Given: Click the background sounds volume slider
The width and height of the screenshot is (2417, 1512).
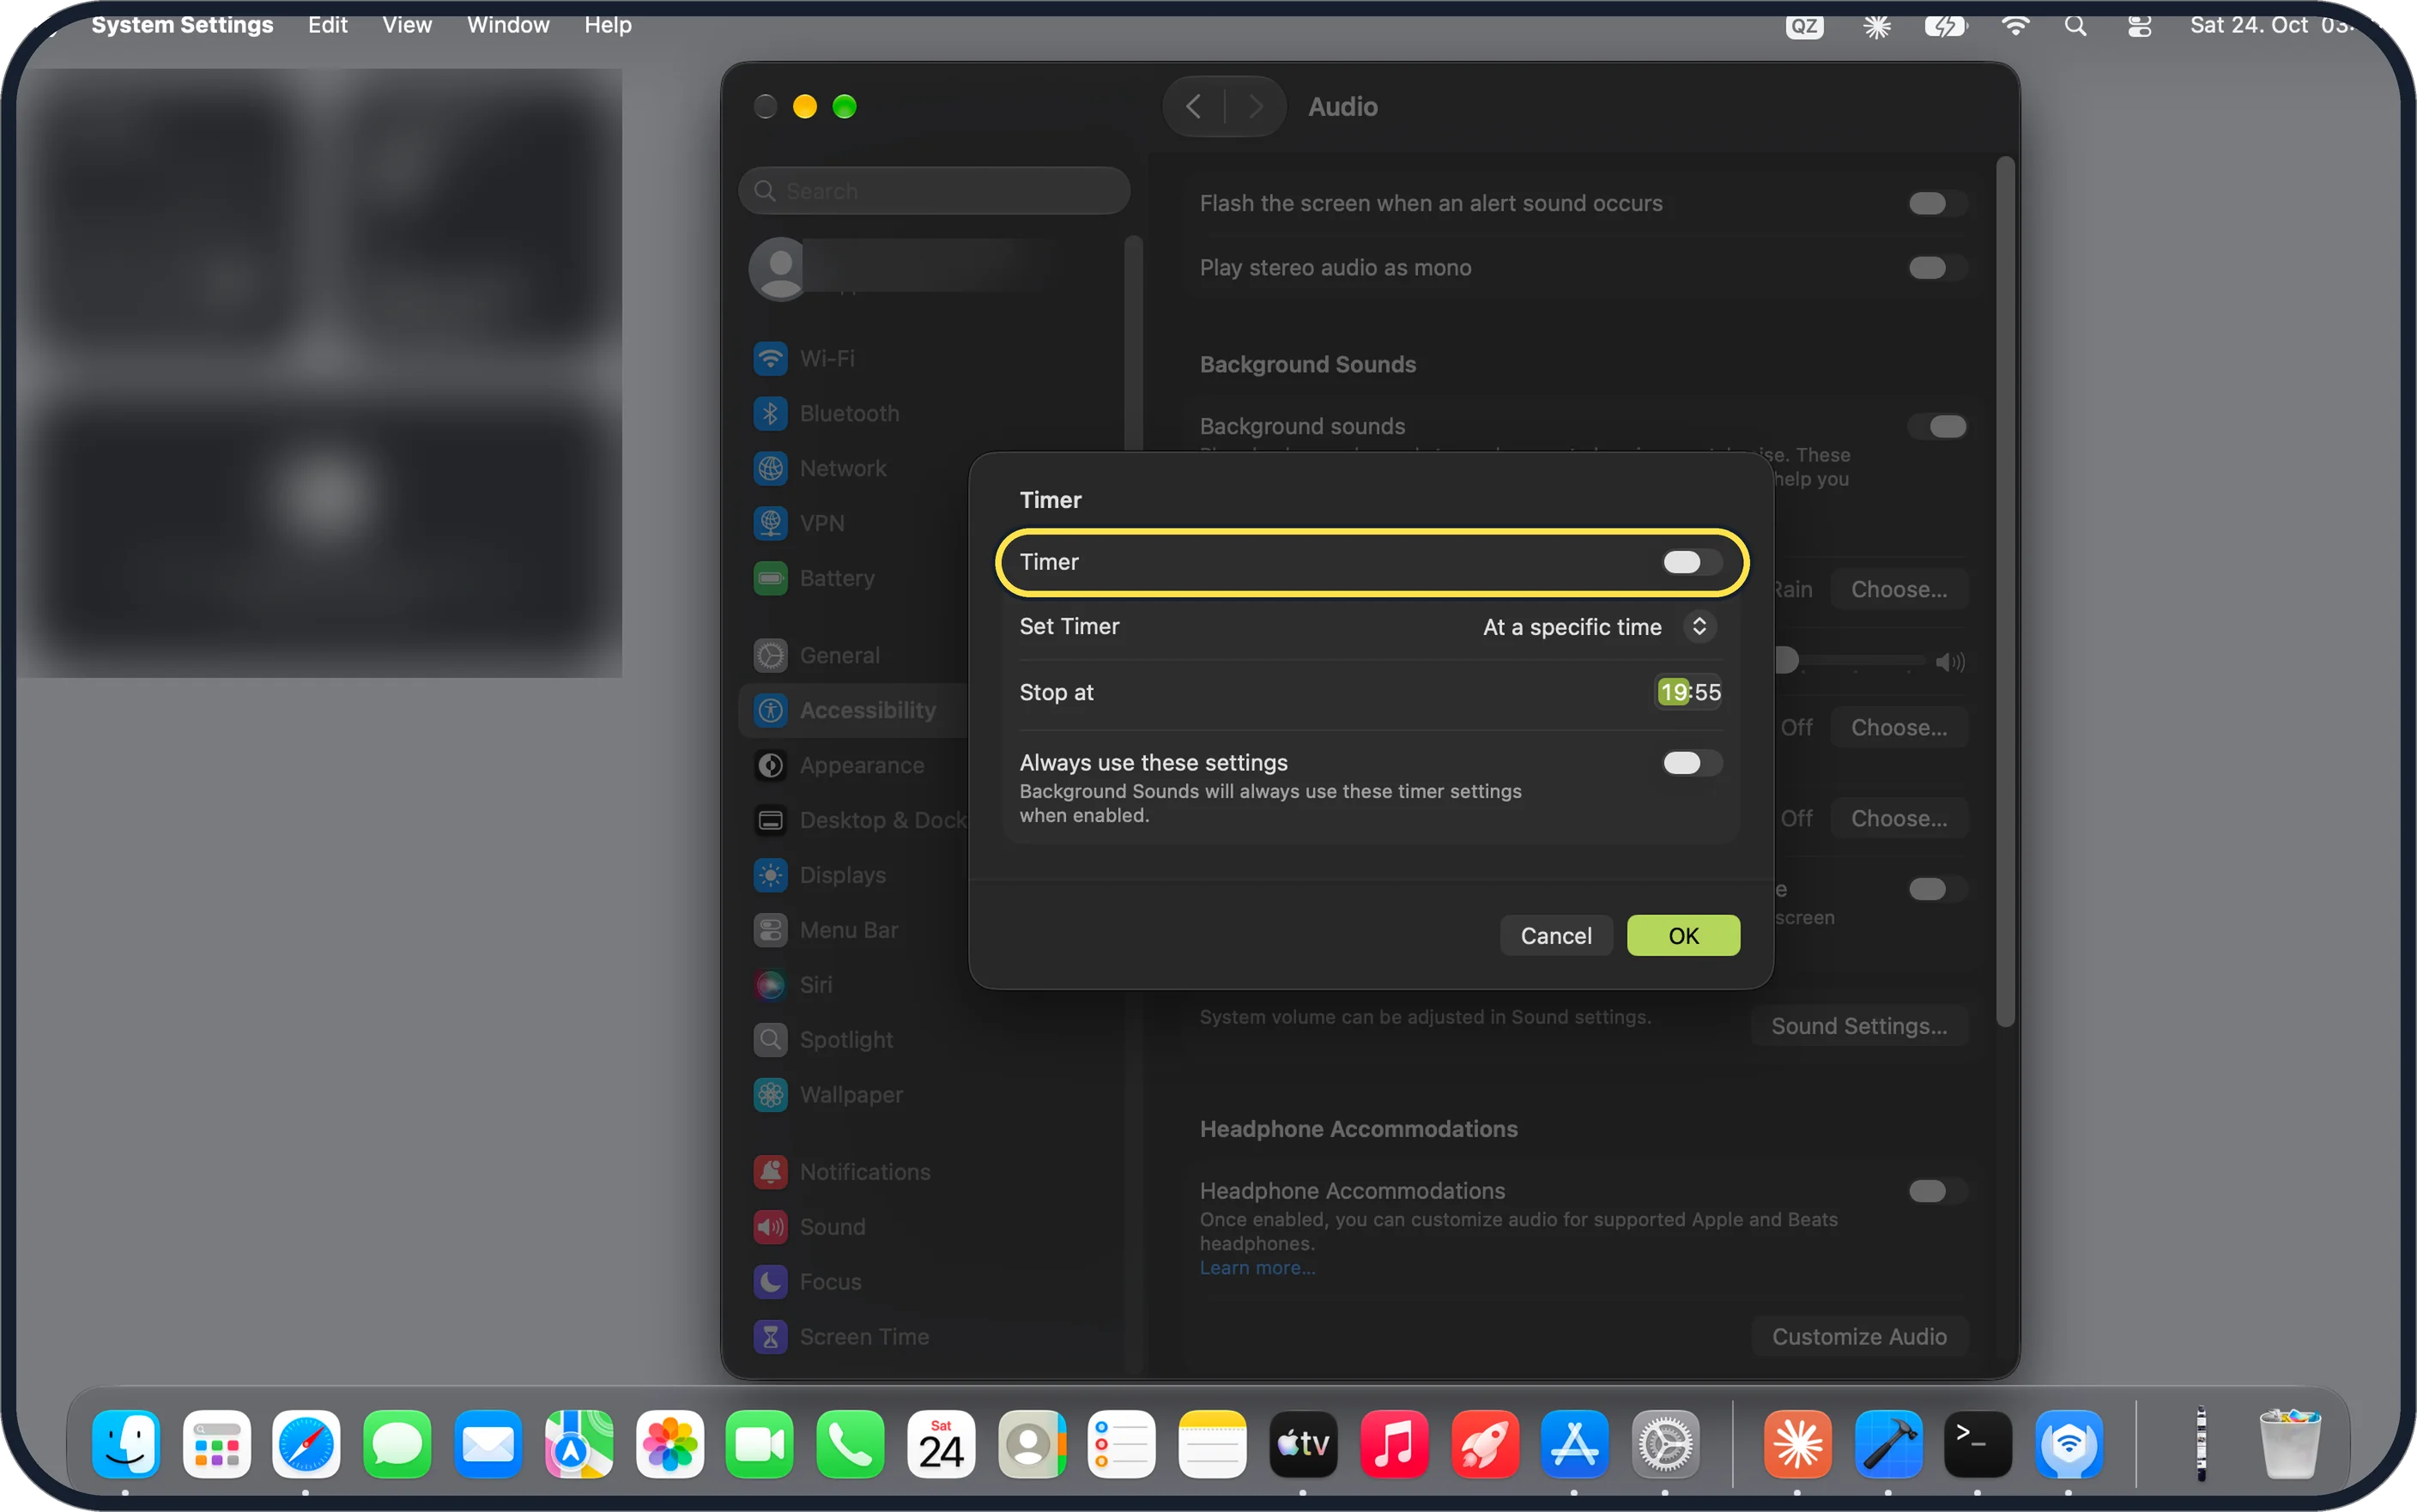Looking at the screenshot, I should coord(1850,661).
